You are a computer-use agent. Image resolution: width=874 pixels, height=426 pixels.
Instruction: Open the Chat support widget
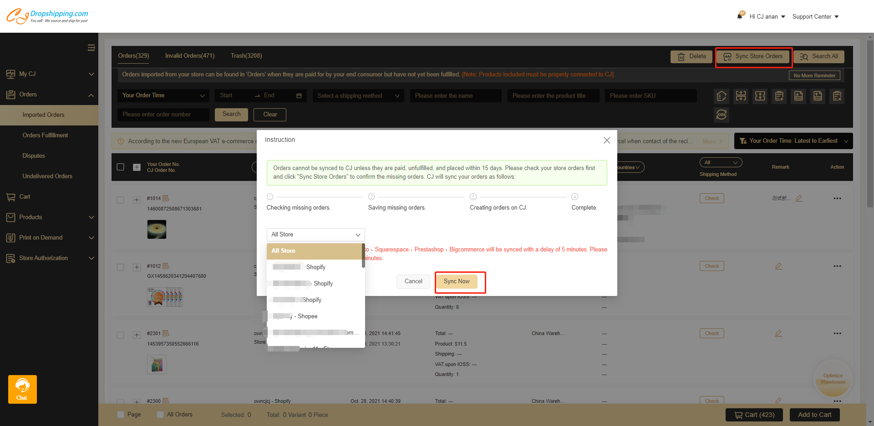22,389
